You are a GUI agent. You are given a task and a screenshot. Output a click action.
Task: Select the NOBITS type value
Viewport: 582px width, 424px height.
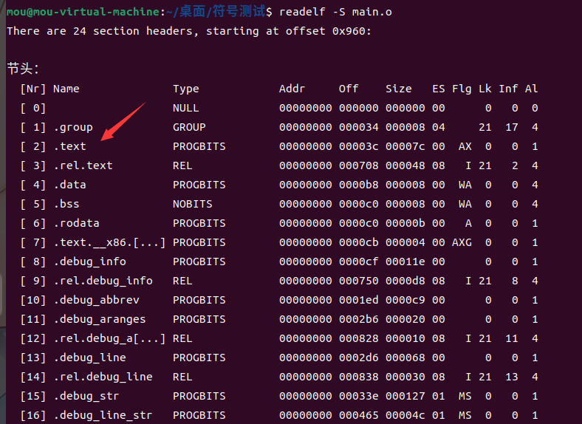pyautogui.click(x=192, y=204)
